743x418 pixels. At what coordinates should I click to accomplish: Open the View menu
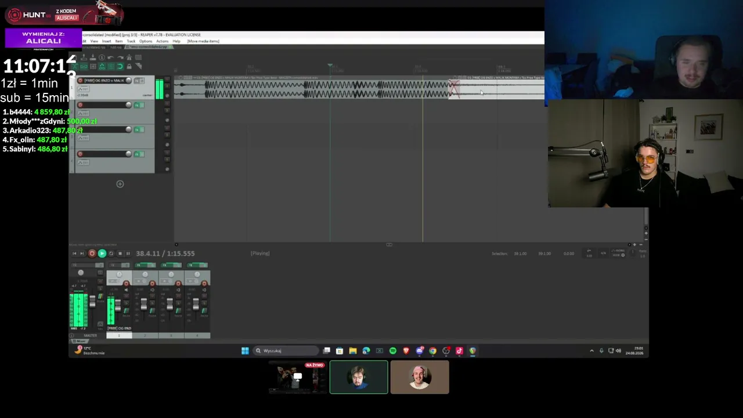point(94,41)
